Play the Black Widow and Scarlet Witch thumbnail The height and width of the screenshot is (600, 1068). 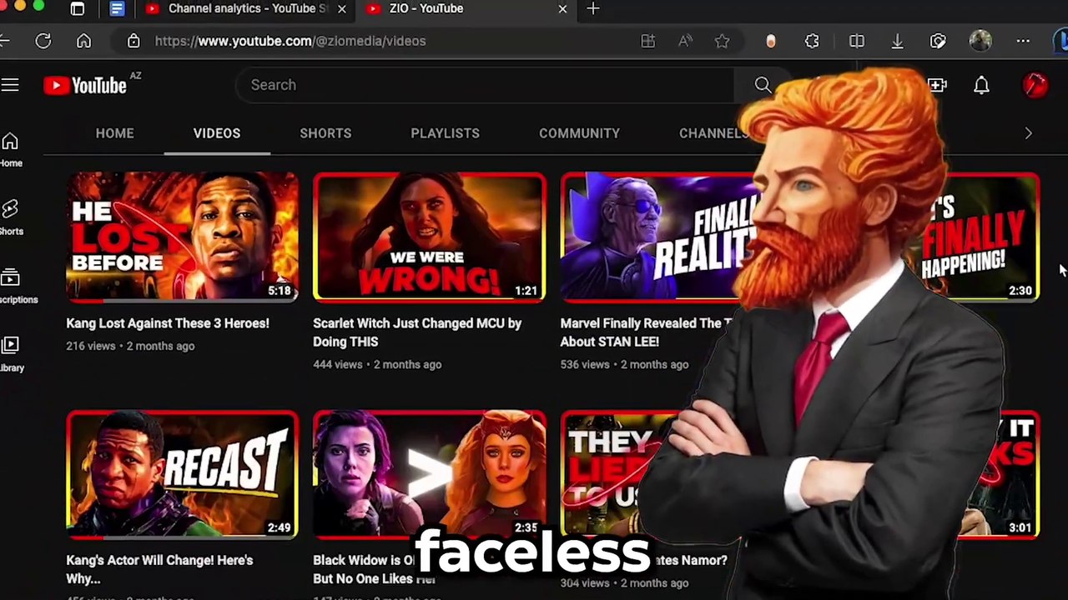click(430, 474)
